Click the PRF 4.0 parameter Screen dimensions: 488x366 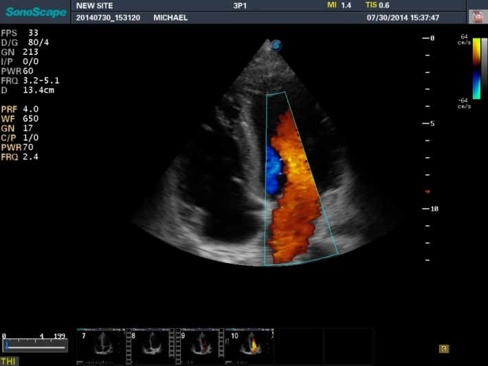pyautogui.click(x=20, y=109)
